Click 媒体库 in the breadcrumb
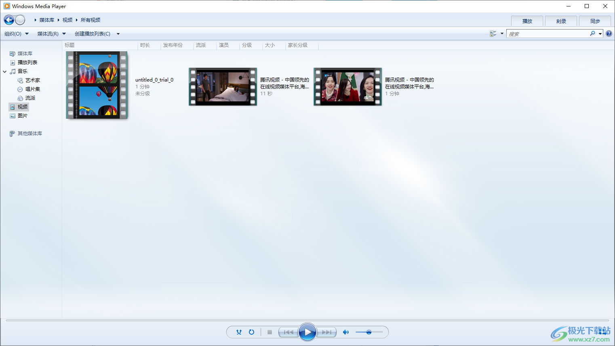The width and height of the screenshot is (615, 346). pos(47,20)
